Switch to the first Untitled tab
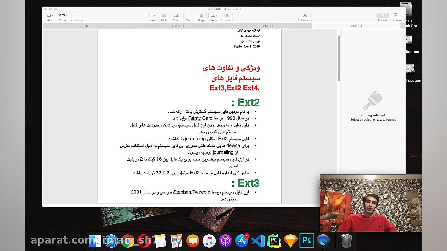 [88, 26]
